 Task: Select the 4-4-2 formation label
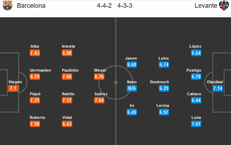[x=104, y=6]
